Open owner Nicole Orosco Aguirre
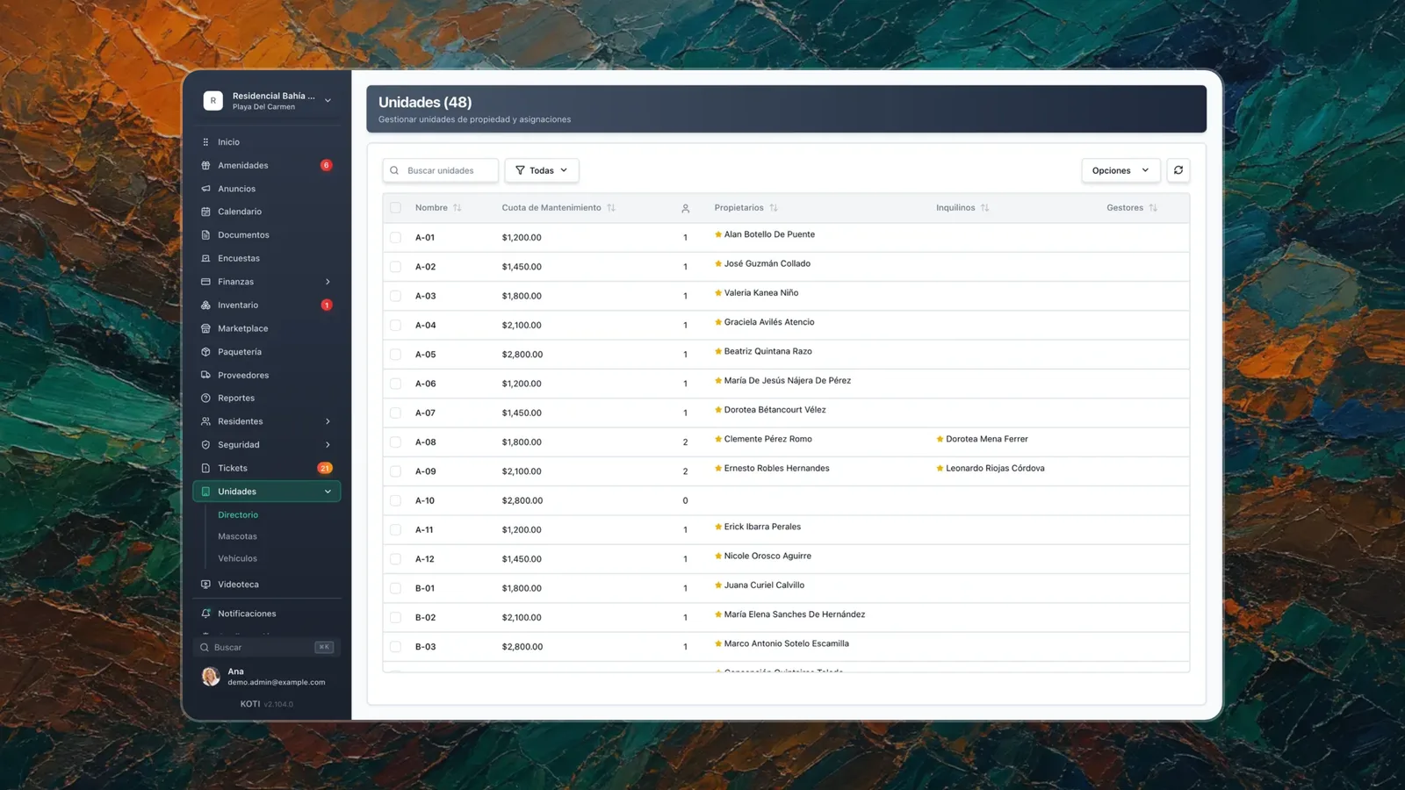The height and width of the screenshot is (790, 1405). [767, 556]
